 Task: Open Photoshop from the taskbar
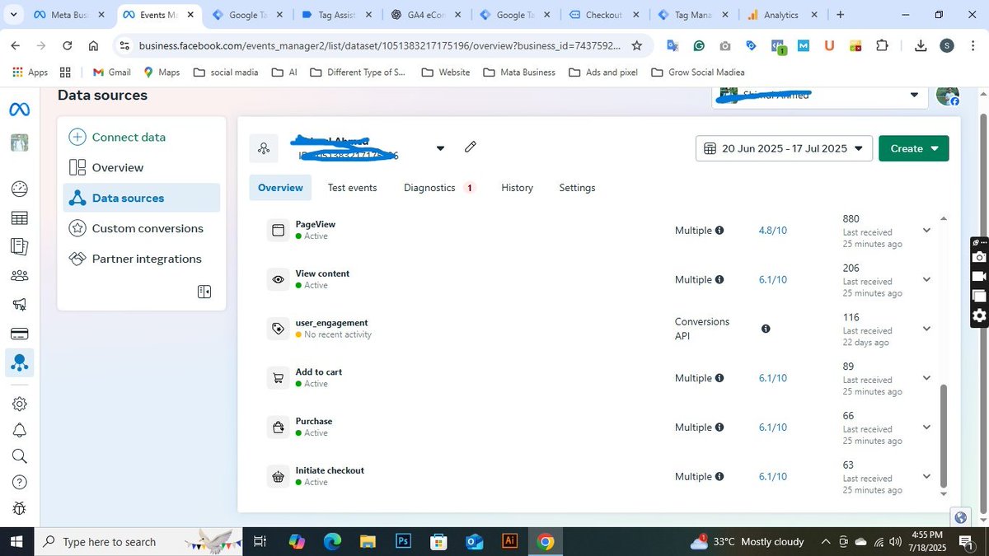pos(404,542)
